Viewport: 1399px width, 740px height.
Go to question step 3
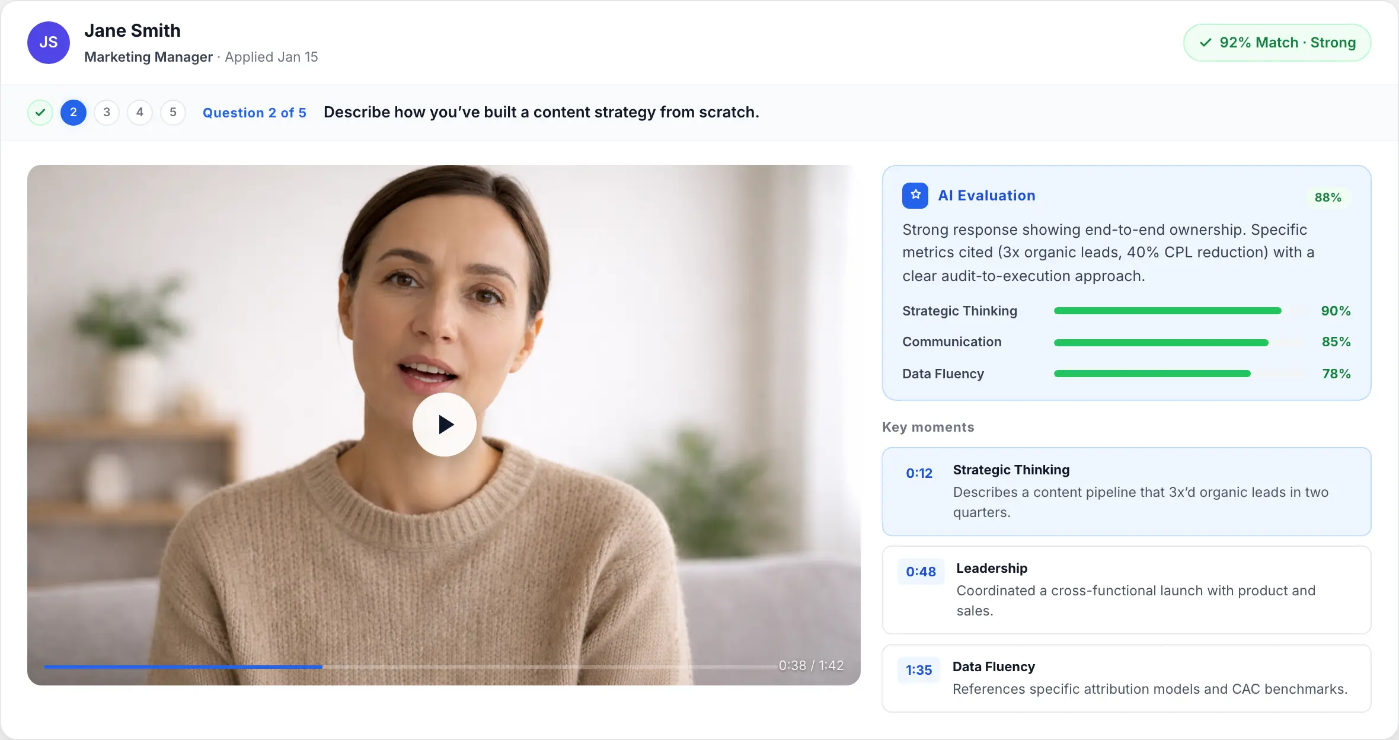tap(107, 113)
